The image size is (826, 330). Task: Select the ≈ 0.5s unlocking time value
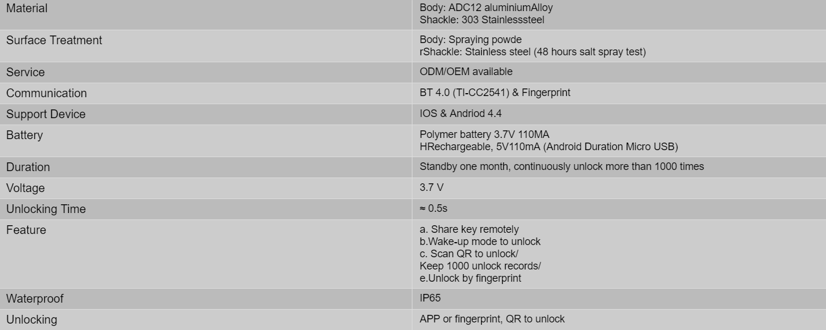[x=433, y=208]
